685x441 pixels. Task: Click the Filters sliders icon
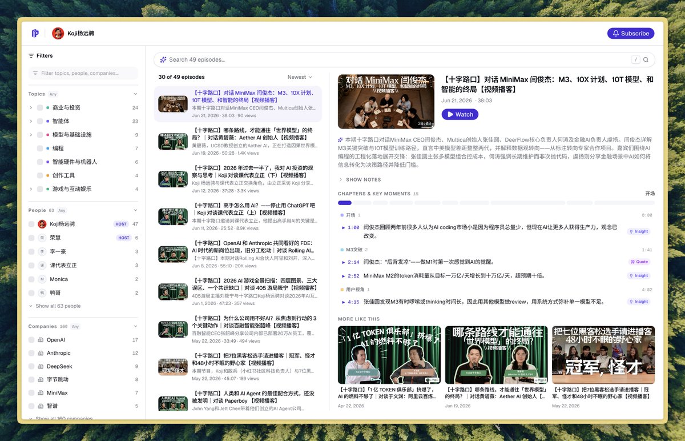(x=31, y=55)
